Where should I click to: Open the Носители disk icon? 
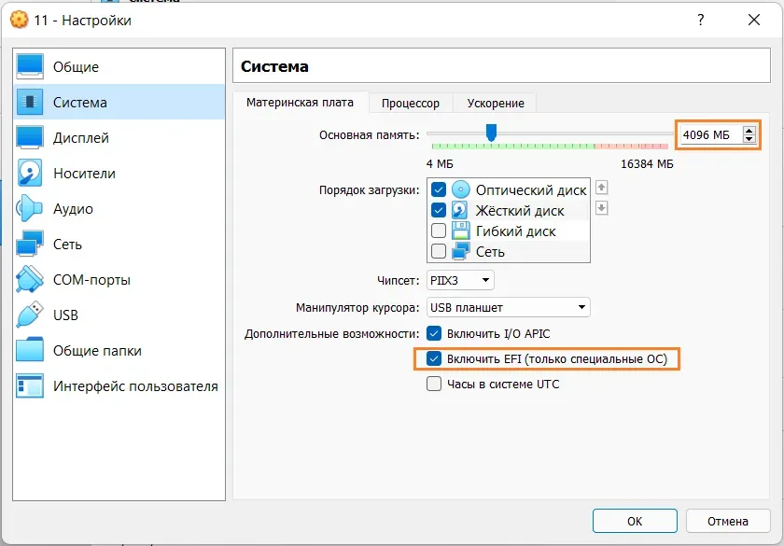pos(30,173)
